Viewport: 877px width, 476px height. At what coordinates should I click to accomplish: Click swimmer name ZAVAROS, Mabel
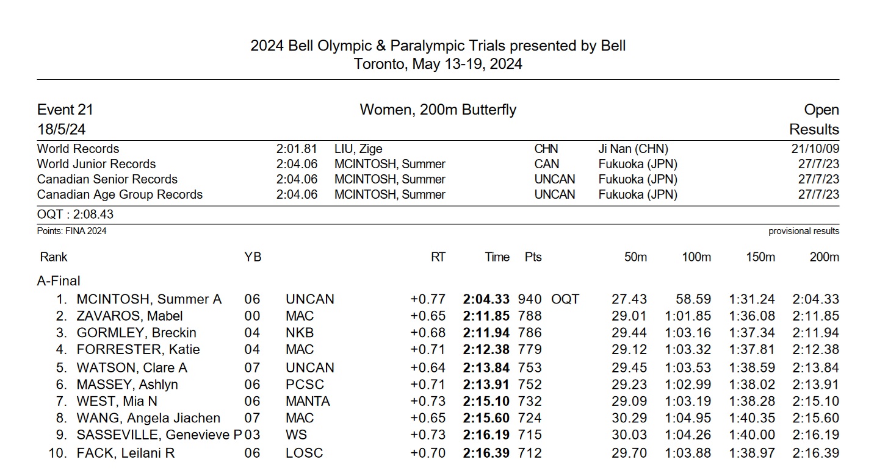129,316
